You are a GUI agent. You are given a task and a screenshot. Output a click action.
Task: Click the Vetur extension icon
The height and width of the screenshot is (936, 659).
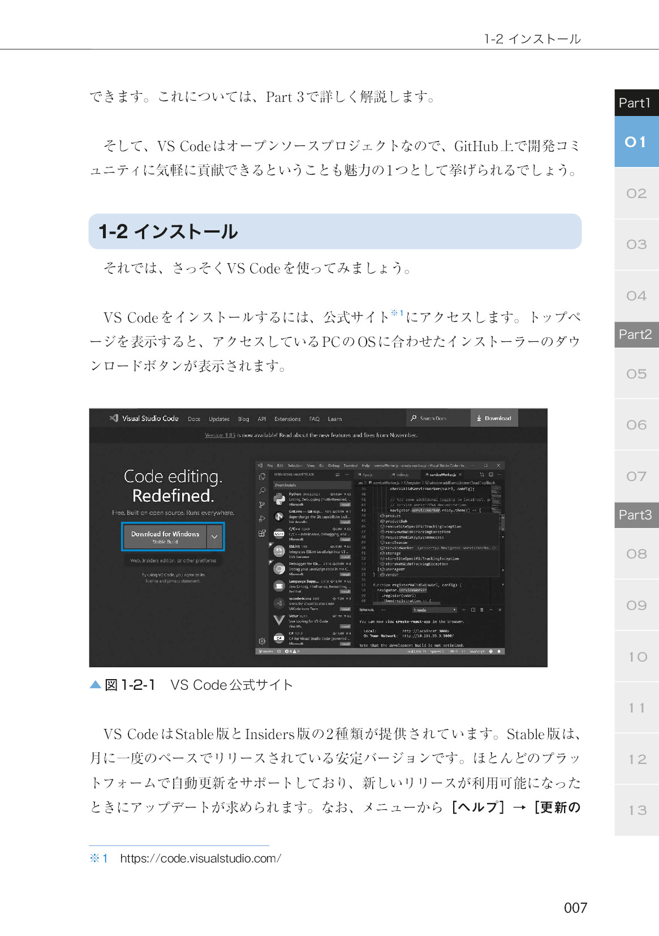pyautogui.click(x=279, y=620)
